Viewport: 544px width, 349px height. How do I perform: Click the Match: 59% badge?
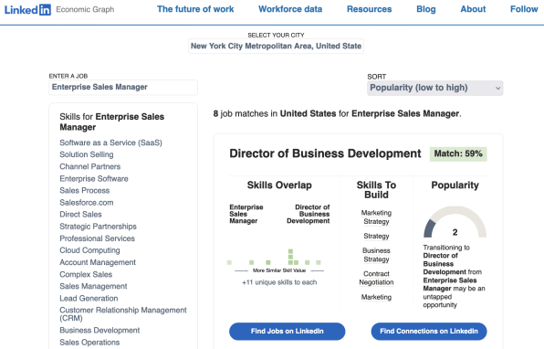point(458,153)
